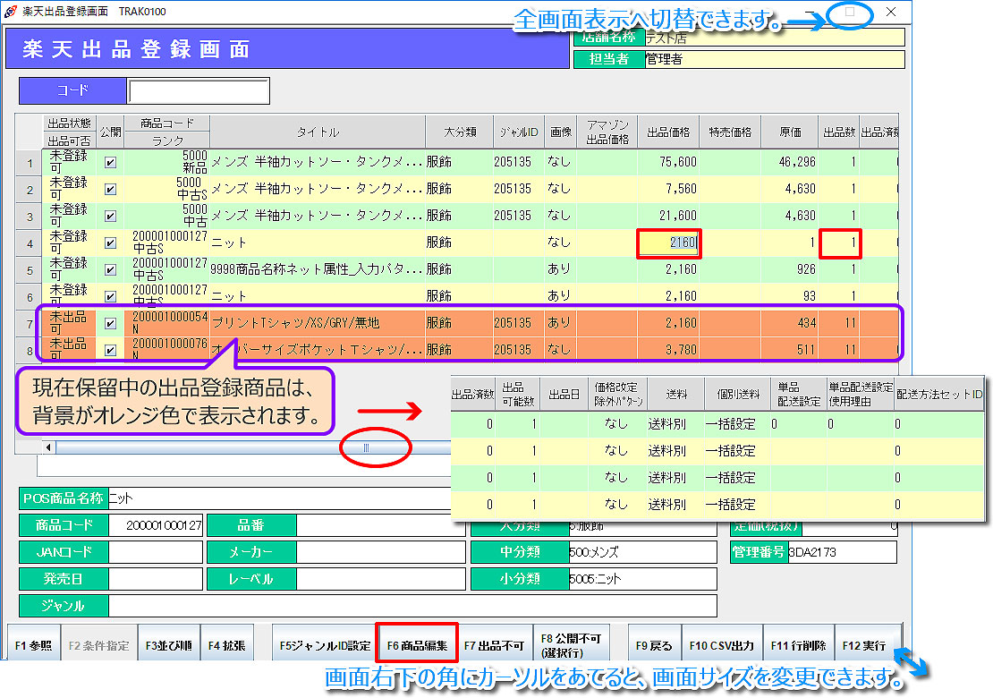Click the コード input field

point(198,91)
